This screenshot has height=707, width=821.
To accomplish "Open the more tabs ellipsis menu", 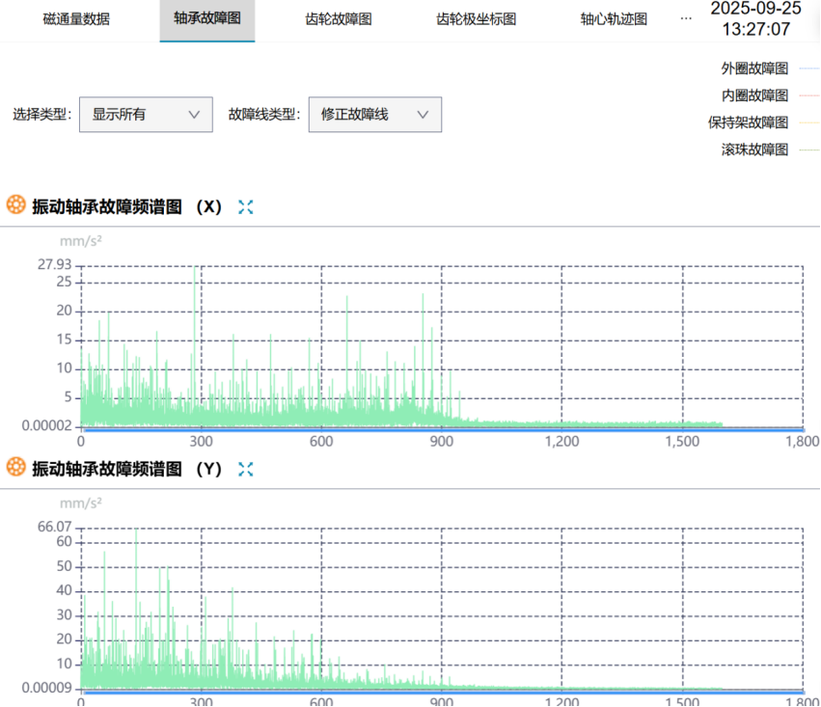I will pos(686,19).
